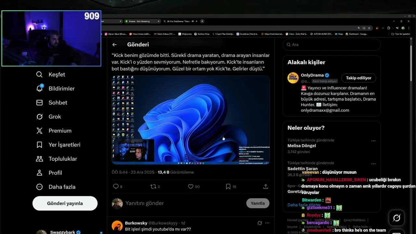Click the Yanıtını gönder reply field
The height and width of the screenshot is (234, 416).
184,203
